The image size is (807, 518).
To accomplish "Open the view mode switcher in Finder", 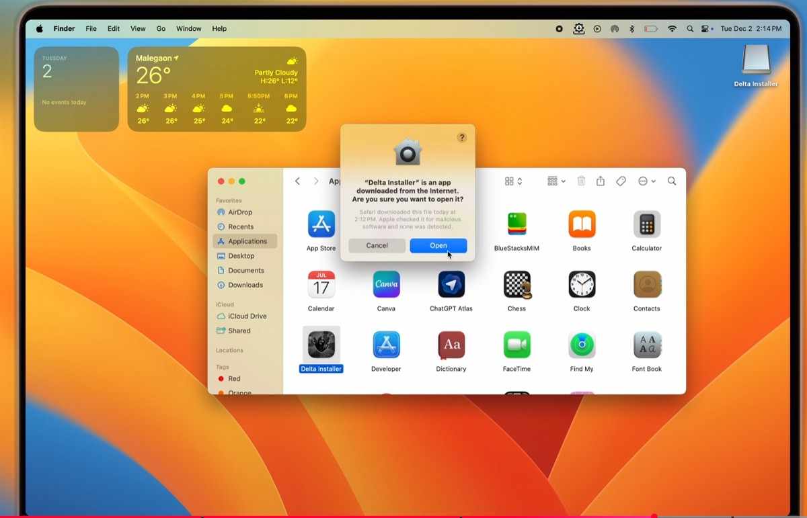I will (514, 181).
